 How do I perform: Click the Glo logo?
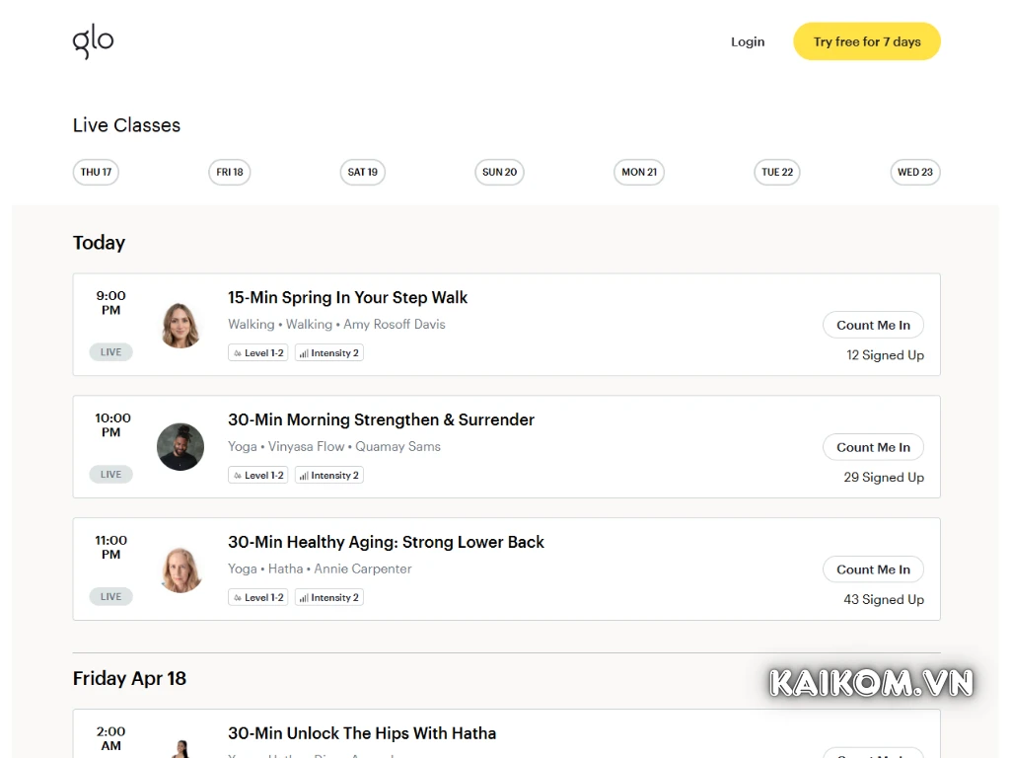coord(94,41)
